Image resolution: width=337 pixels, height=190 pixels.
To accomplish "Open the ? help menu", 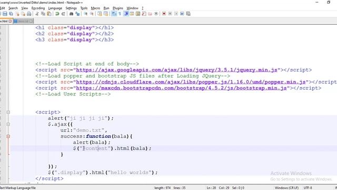I will (x=143, y=8).
